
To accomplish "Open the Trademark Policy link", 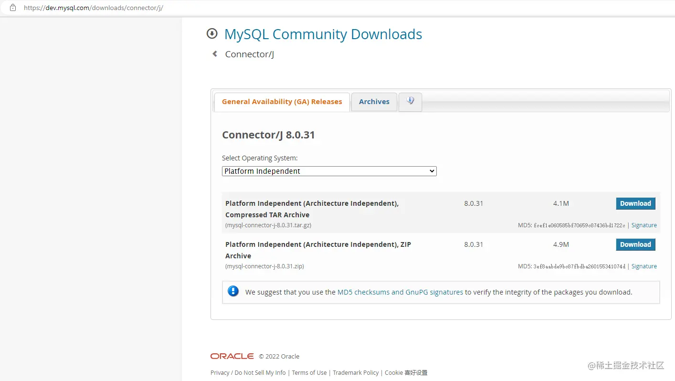I will point(356,373).
